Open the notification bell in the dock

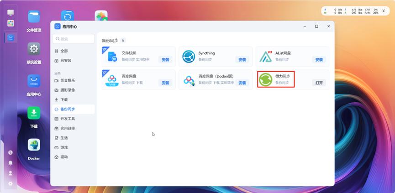11,163
